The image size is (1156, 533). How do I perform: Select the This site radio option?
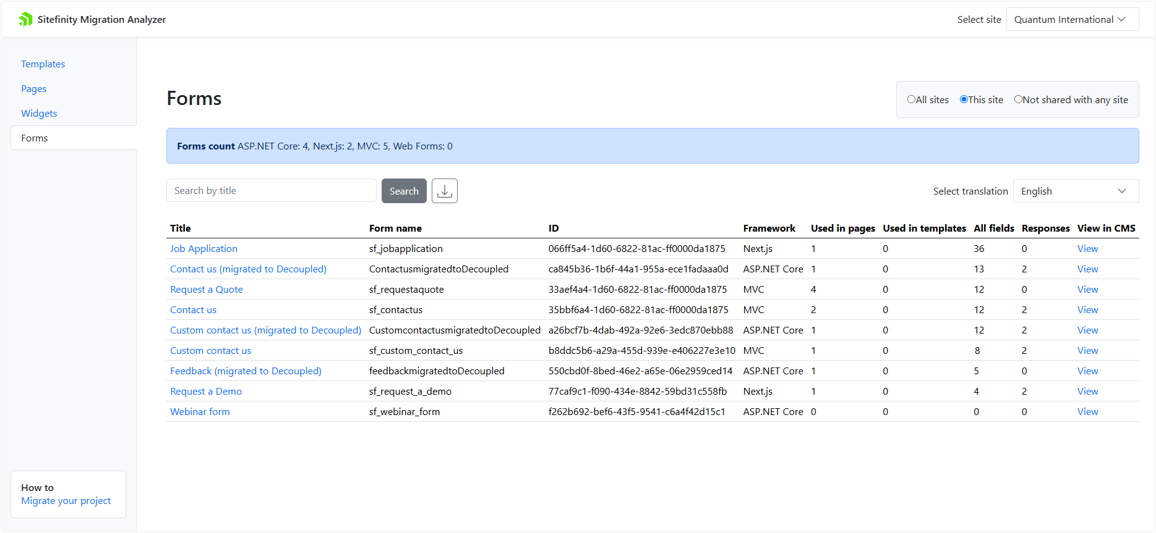pos(964,99)
